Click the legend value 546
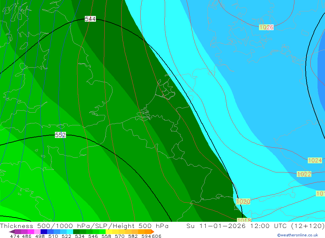The width and height of the screenshot is (325, 238). [x=93, y=236]
